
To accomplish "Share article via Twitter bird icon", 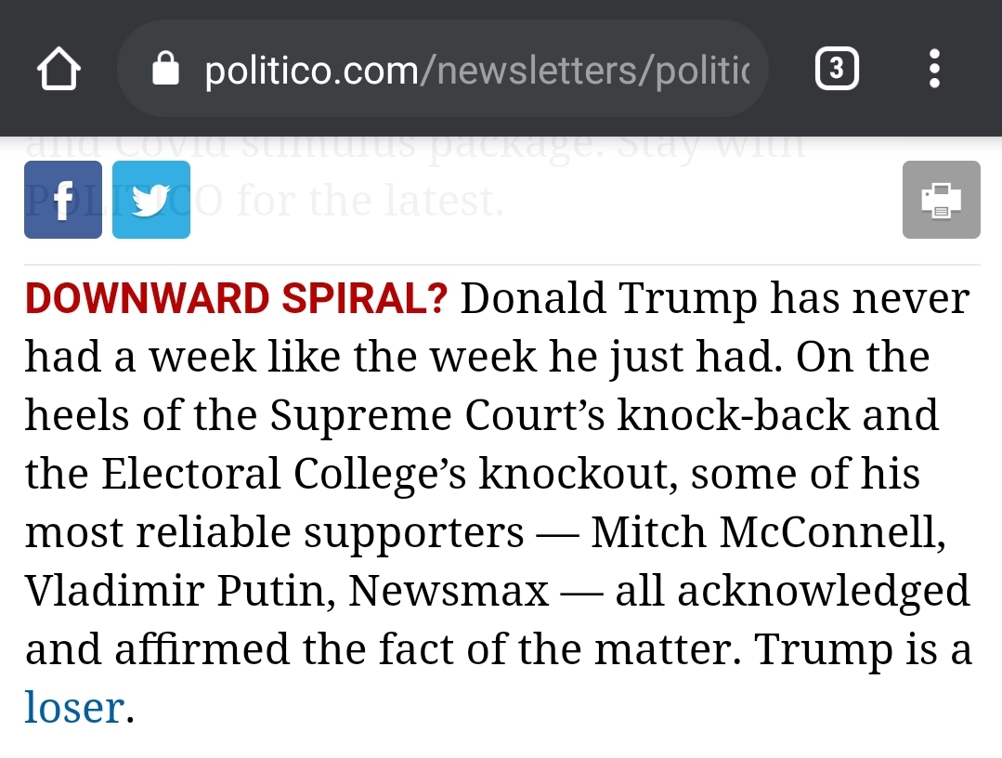I will click(151, 200).
